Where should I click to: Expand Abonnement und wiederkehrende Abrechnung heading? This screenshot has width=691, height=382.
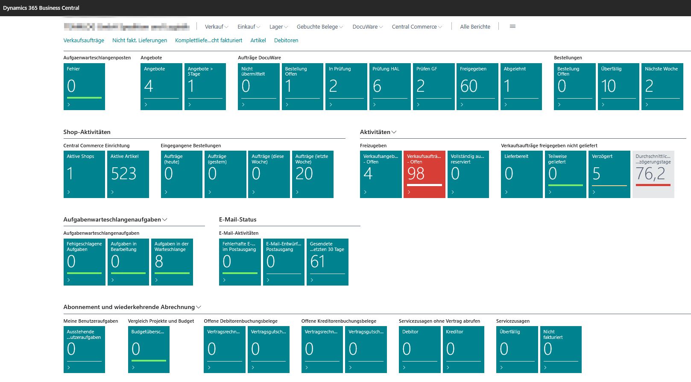(x=199, y=307)
